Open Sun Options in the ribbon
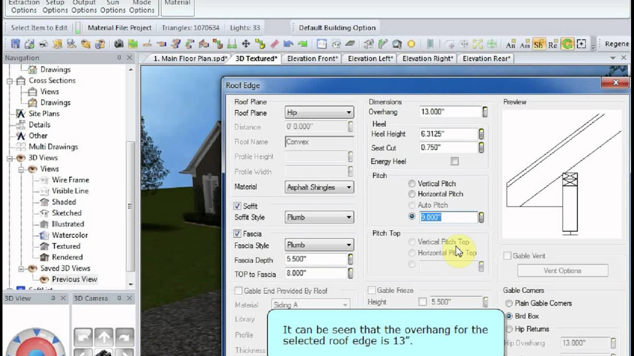 point(113,6)
